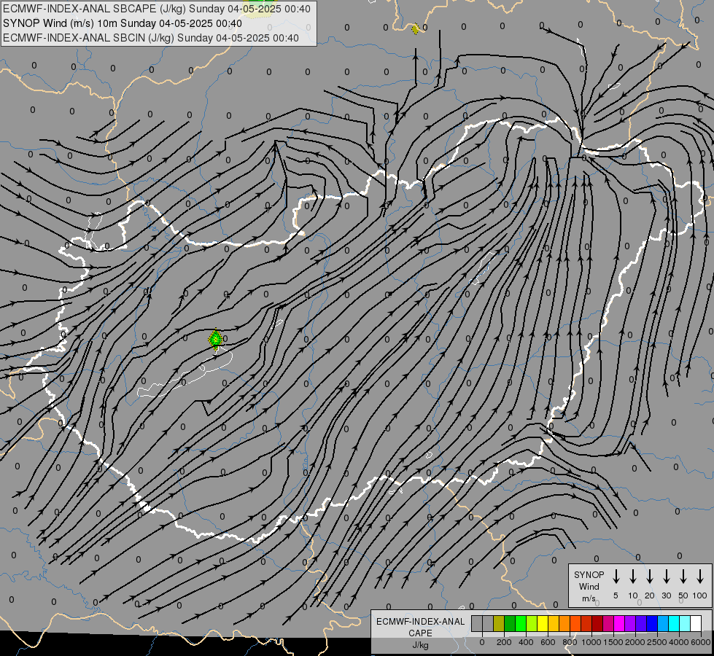The width and height of the screenshot is (714, 656).
Task: Click the '5' value in wind legend
Action: point(616,596)
